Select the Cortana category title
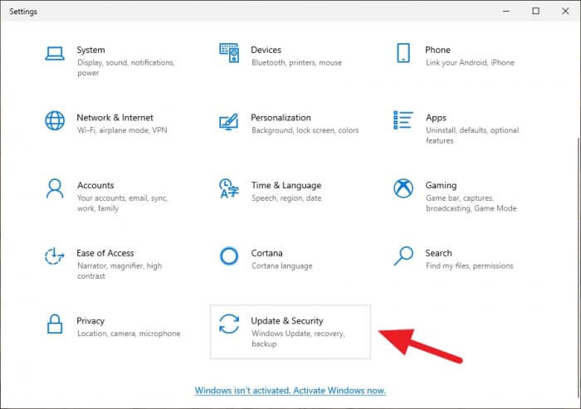This screenshot has width=581, height=409. tap(266, 253)
